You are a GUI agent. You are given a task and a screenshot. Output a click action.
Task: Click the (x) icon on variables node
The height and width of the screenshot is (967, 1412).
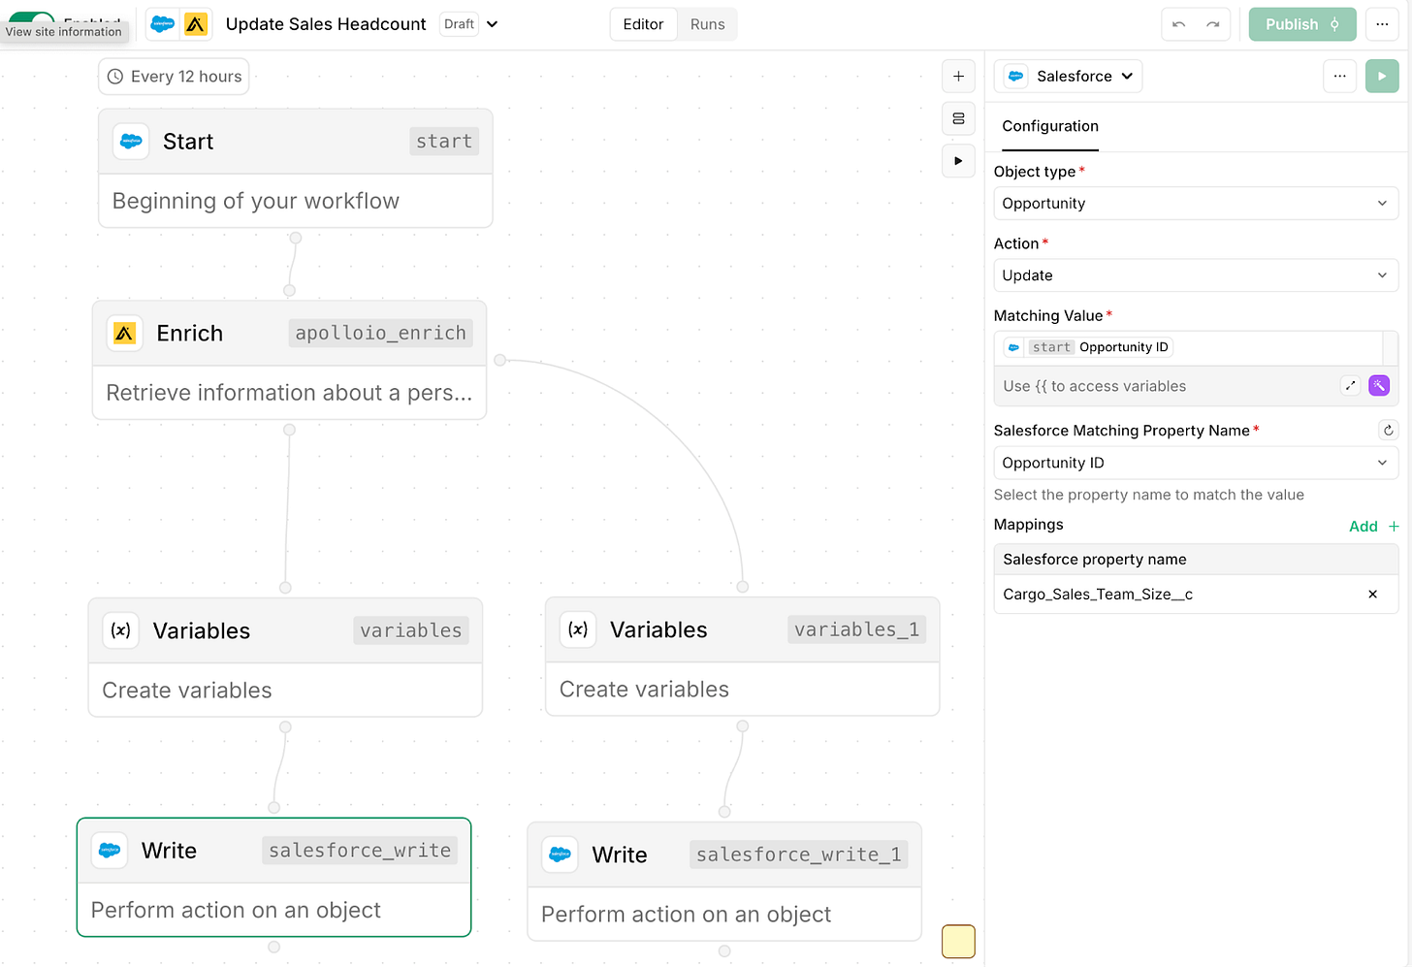(x=120, y=630)
